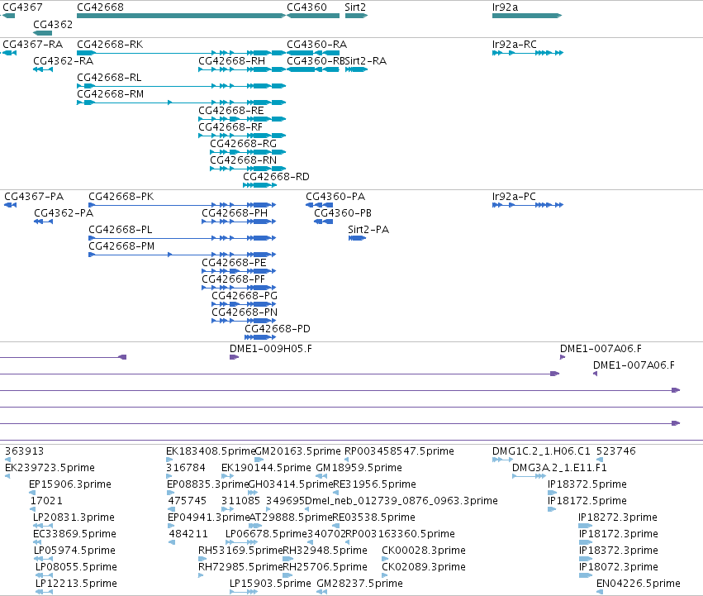Select transcript CG42668-RH label
The width and height of the screenshot is (703, 596).
pos(232,61)
